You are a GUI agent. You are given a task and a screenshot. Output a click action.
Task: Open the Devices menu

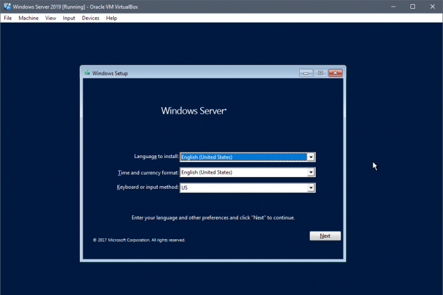(x=91, y=18)
